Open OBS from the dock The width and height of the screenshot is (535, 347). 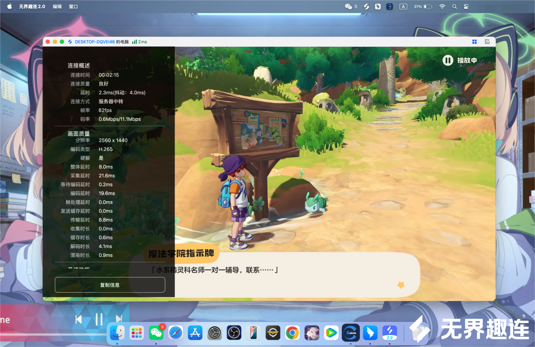coord(234,333)
